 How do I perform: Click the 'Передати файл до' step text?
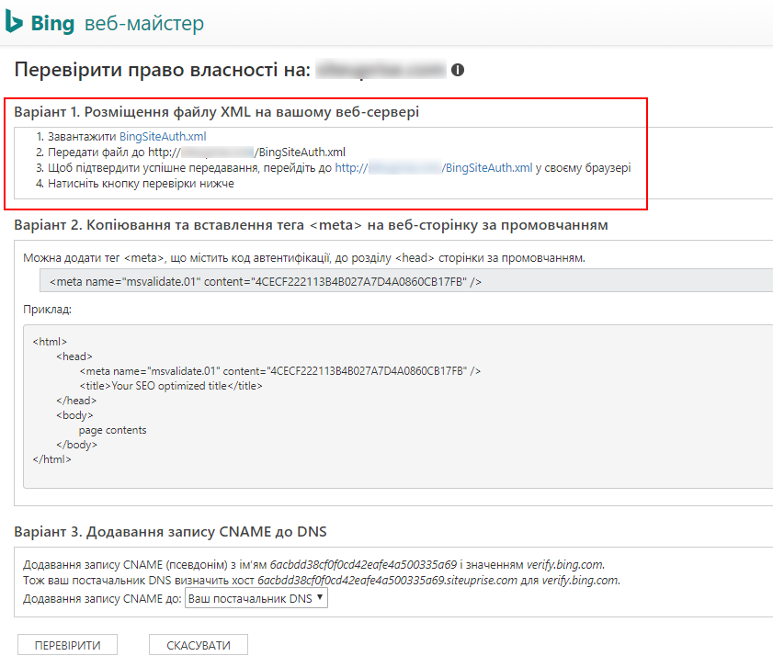[x=97, y=153]
